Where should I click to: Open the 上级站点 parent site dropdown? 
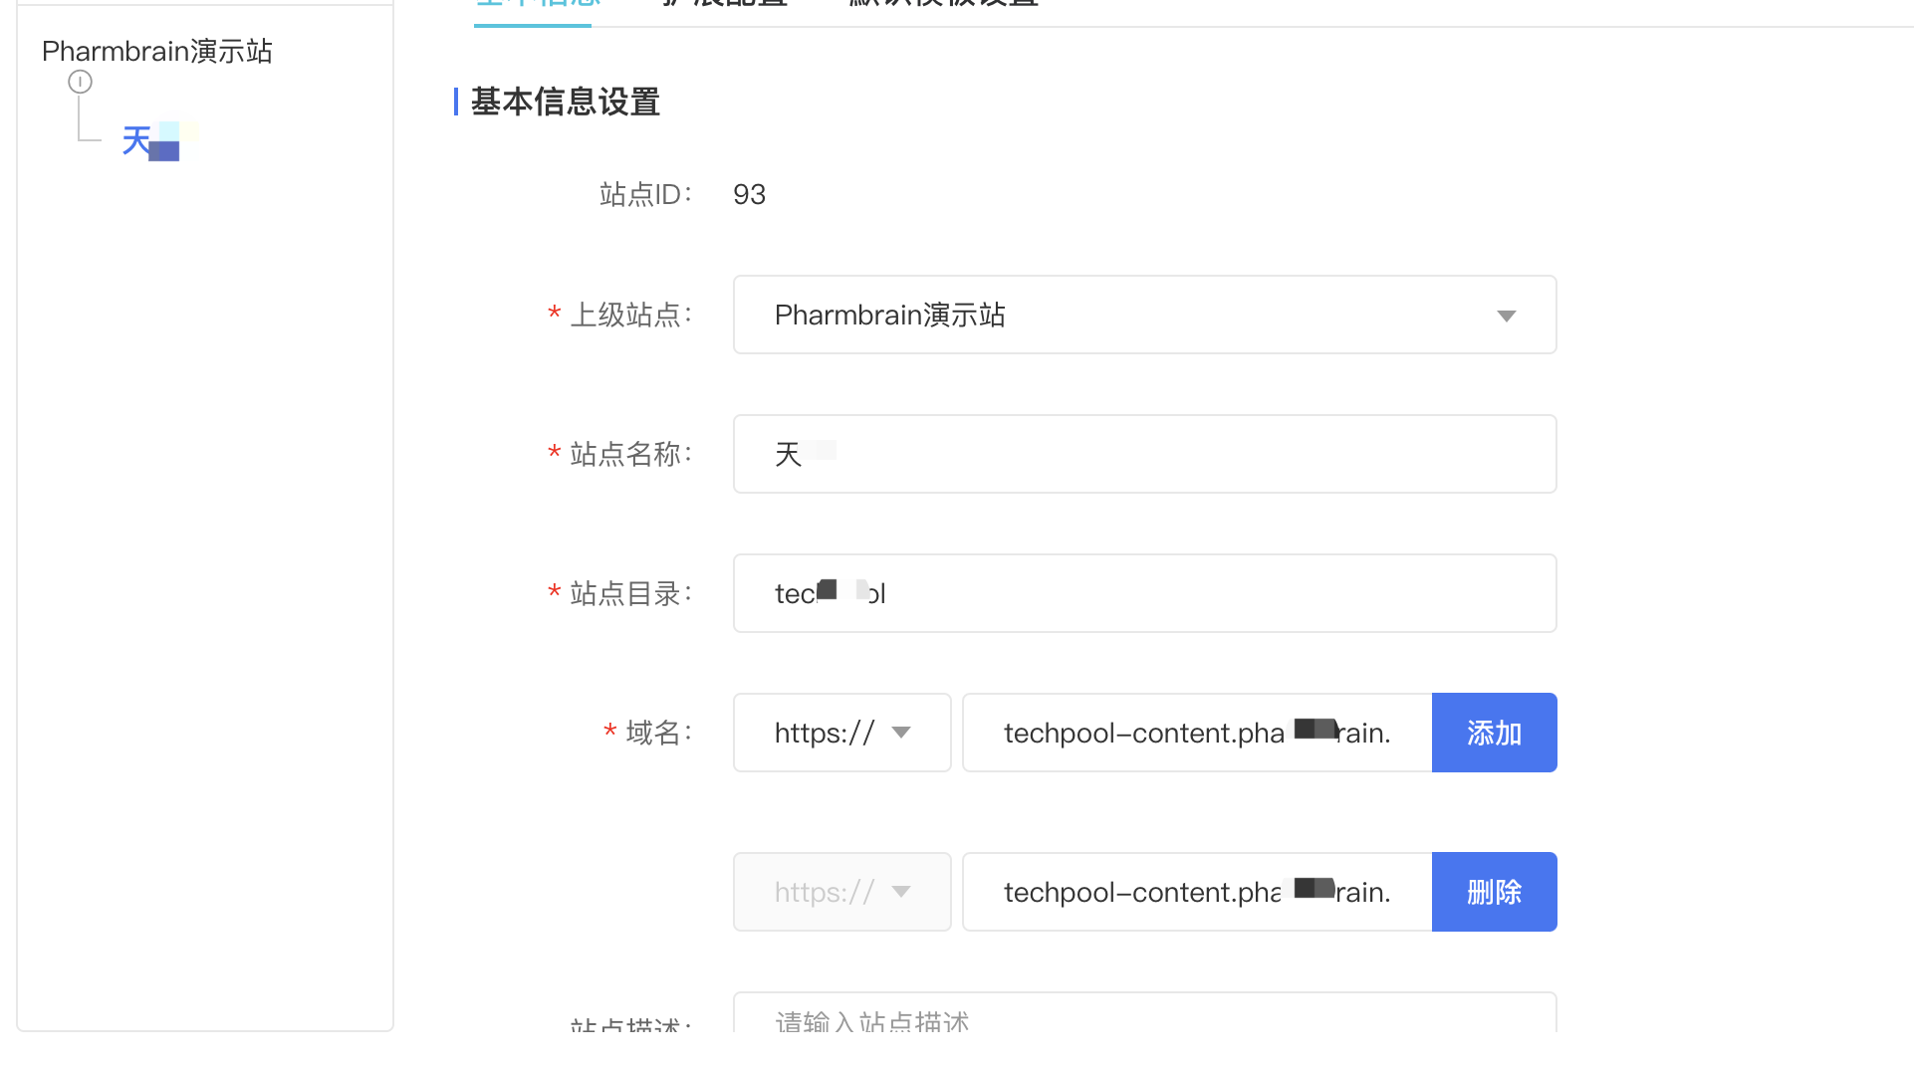click(1144, 315)
